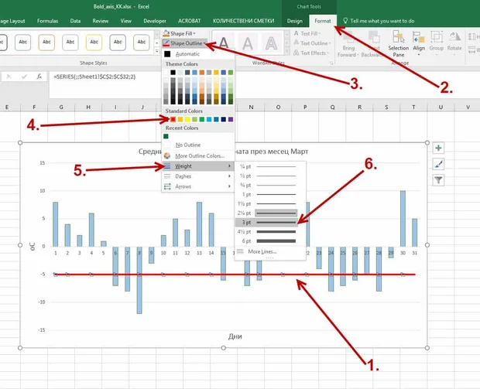Switch to the Format ribbon tab
480x389 pixels.
pos(323,21)
